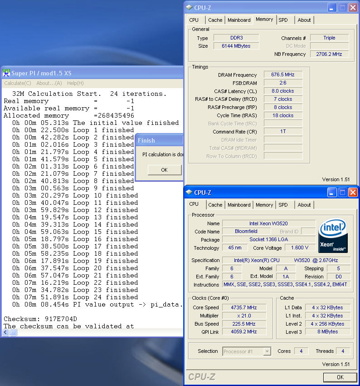The image size is (360, 386).
Task: Open About tab in upper CPU-Z window
Action: [304, 20]
